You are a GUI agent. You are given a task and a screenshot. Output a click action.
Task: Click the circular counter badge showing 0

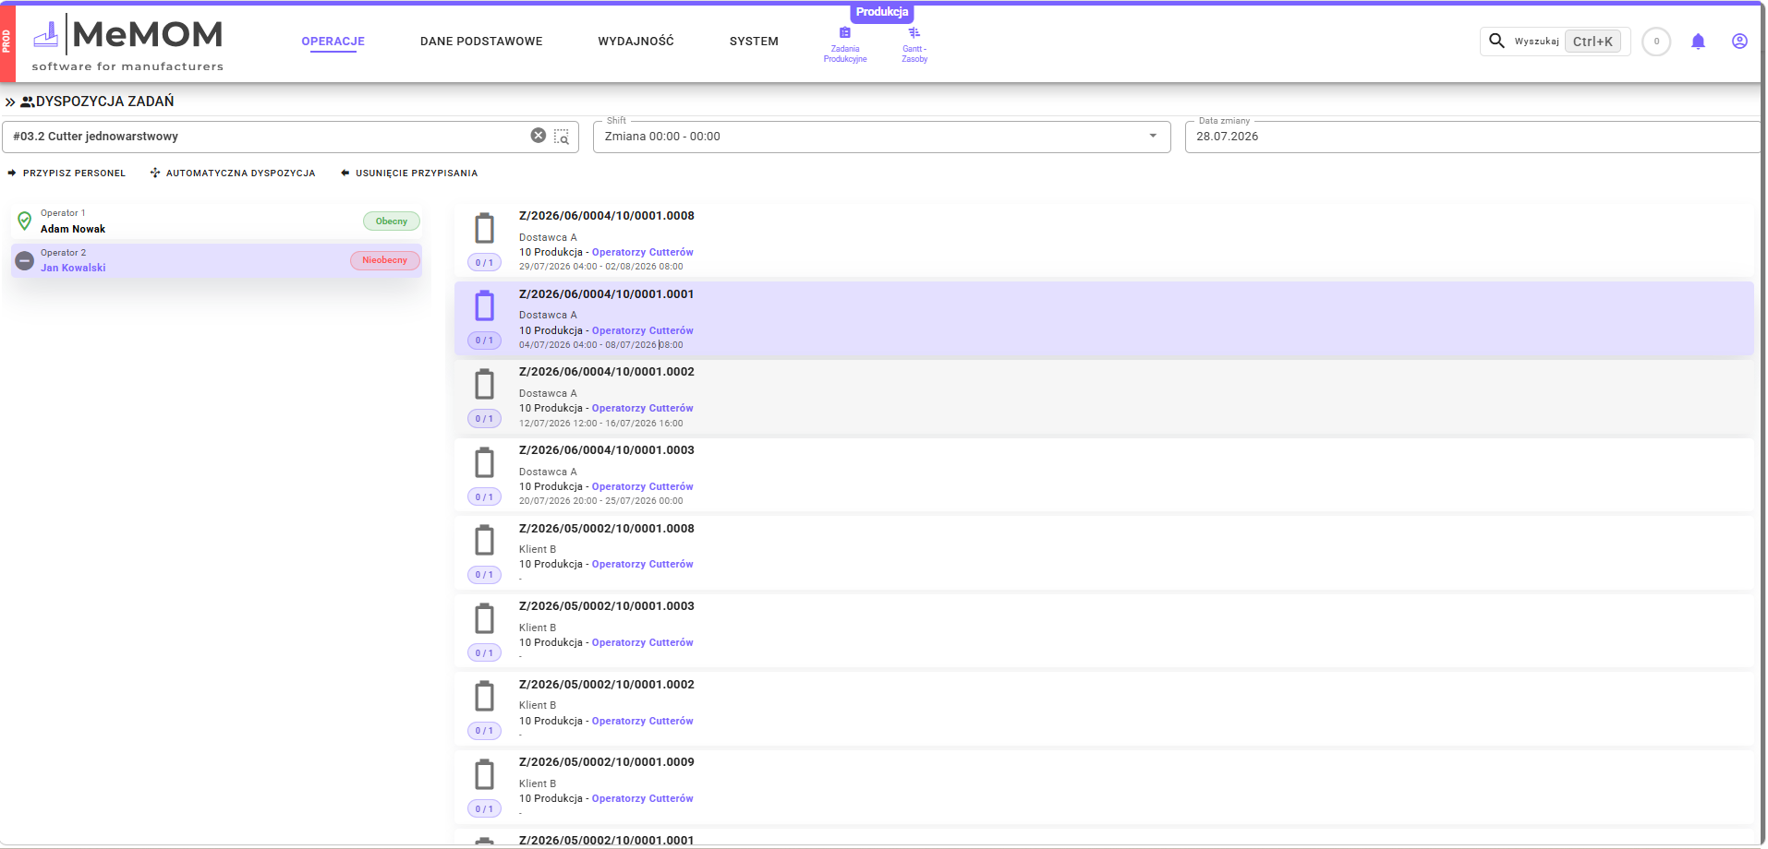tap(1656, 42)
